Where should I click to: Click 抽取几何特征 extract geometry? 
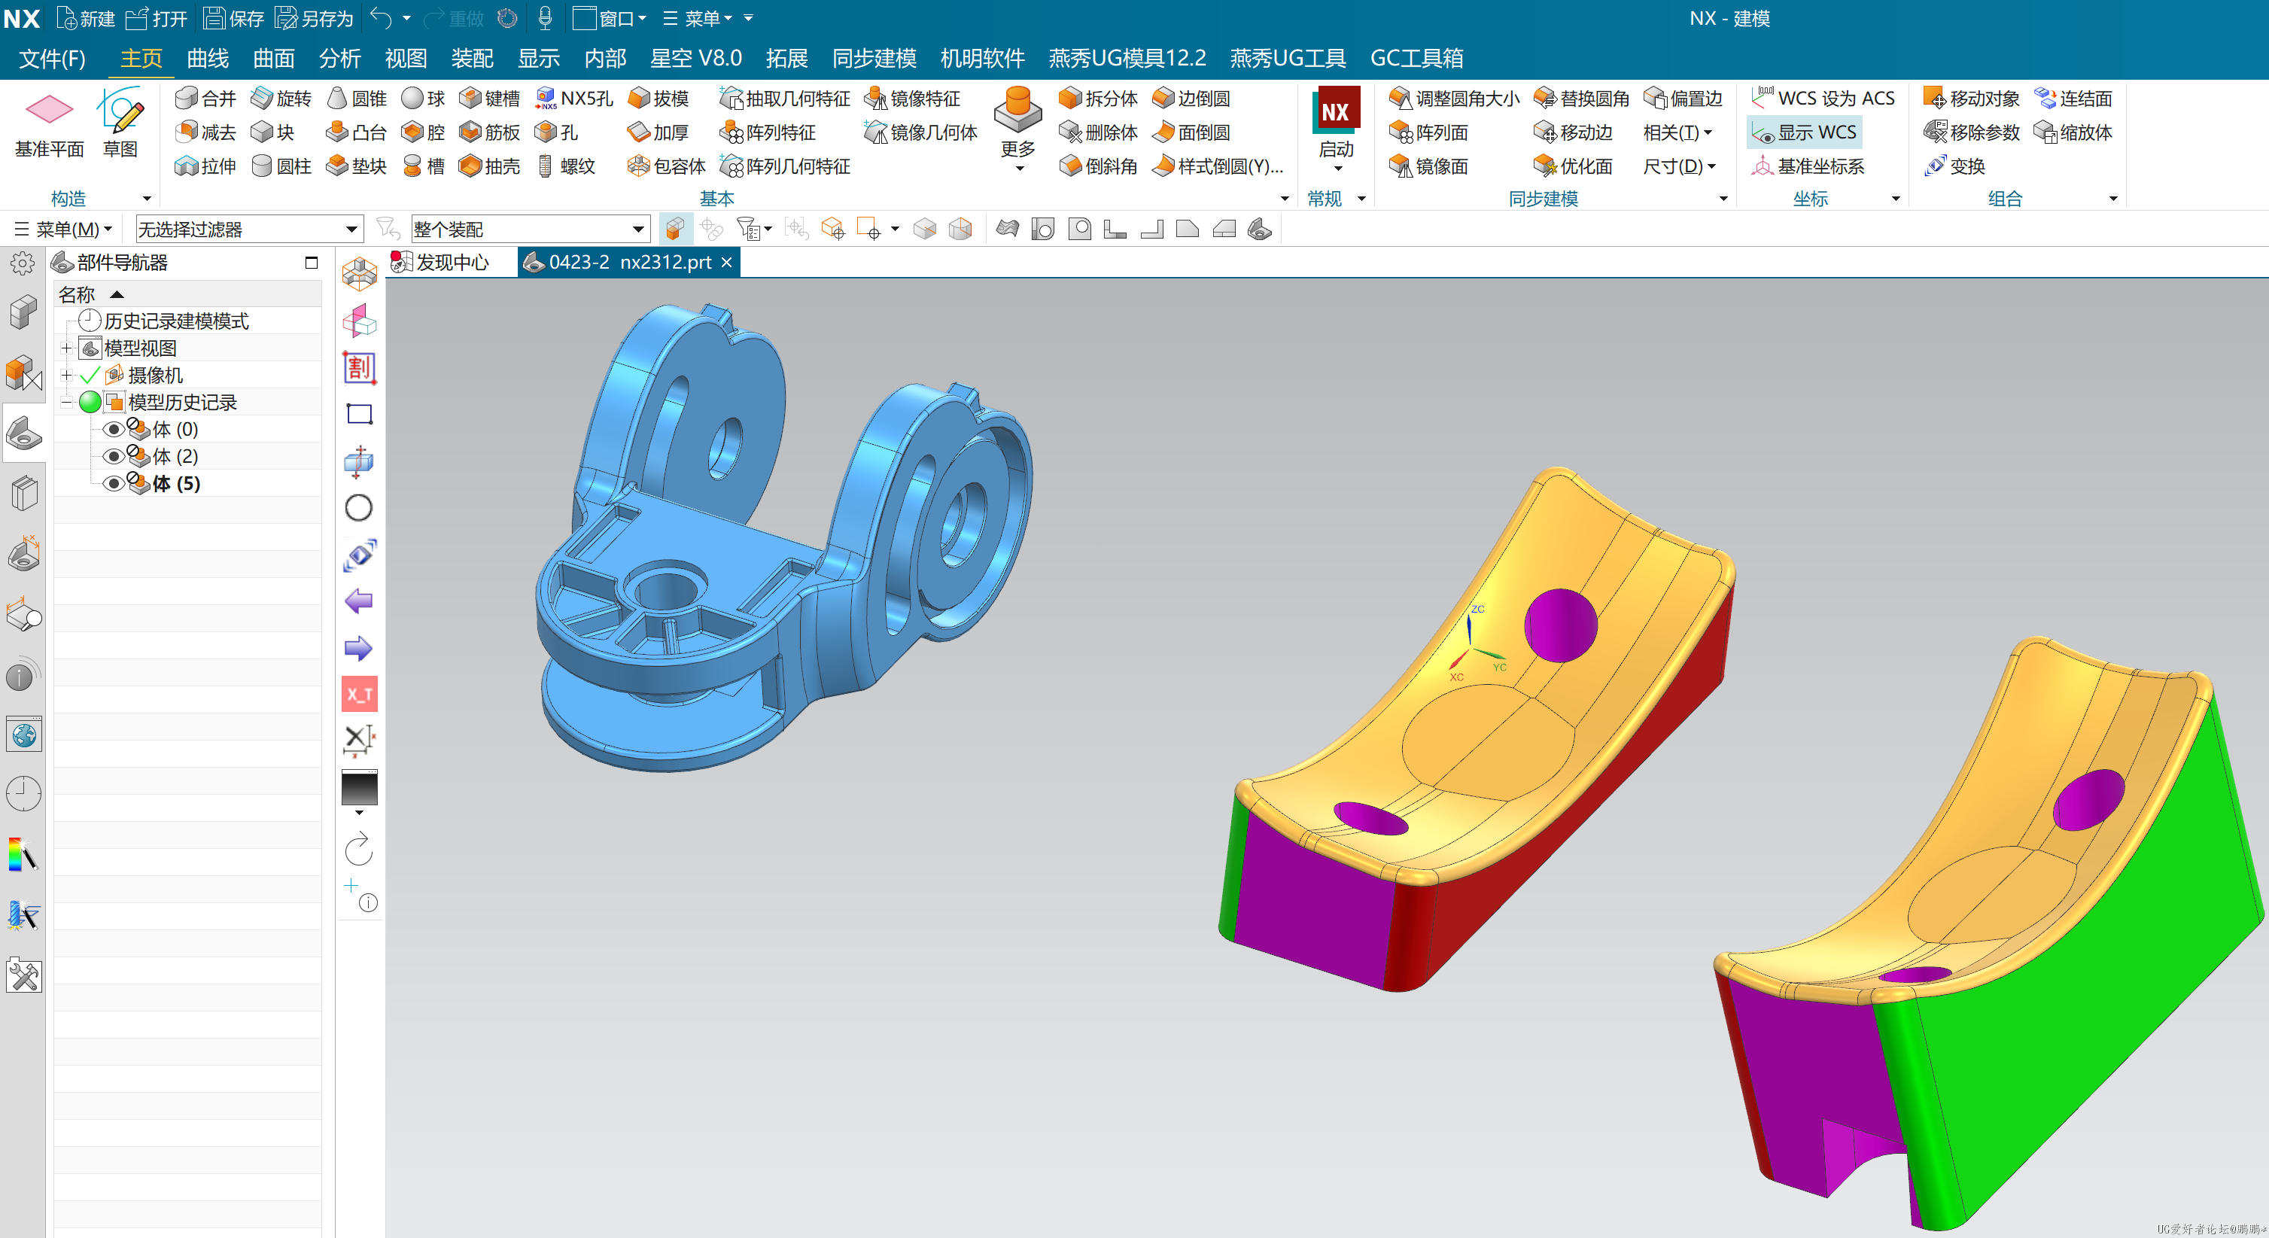(x=785, y=98)
